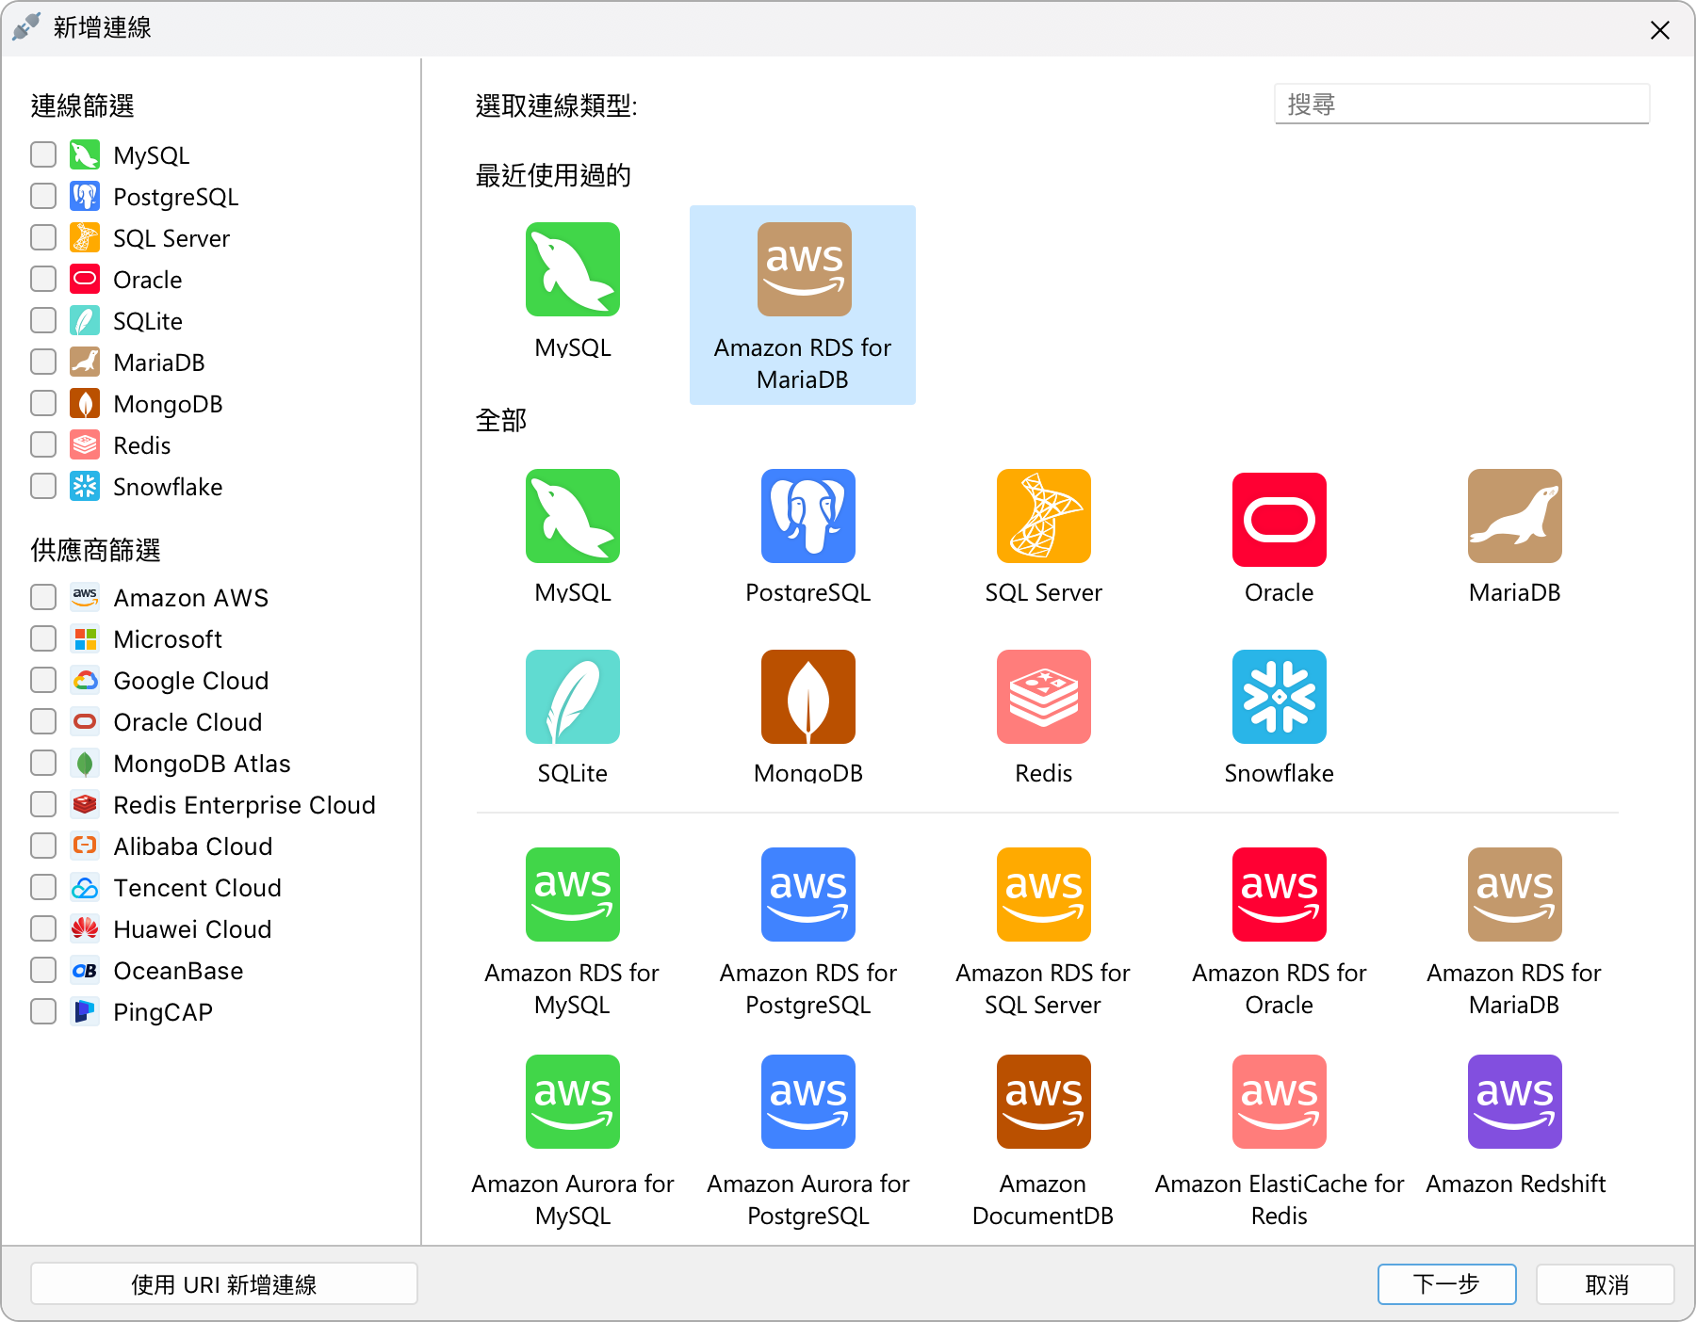Check the MySQL connection filter
This screenshot has height=1322, width=1696.
pyautogui.click(x=43, y=154)
